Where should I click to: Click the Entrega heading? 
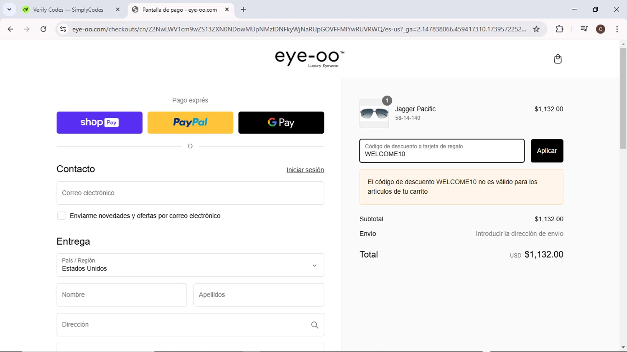[x=73, y=242]
